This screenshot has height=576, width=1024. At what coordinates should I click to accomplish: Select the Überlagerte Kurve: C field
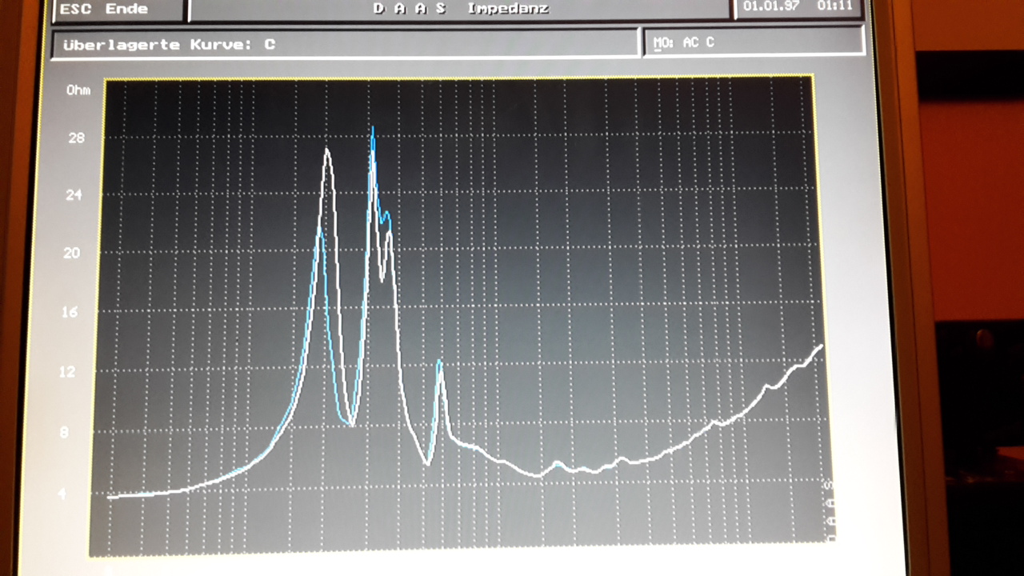pos(345,44)
